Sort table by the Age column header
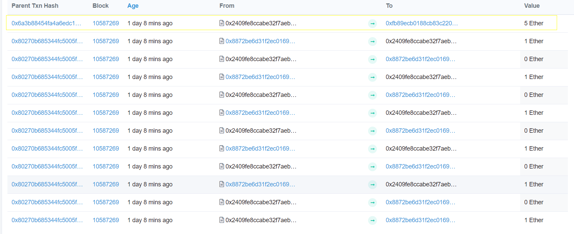The width and height of the screenshot is (574, 234). 133,6
